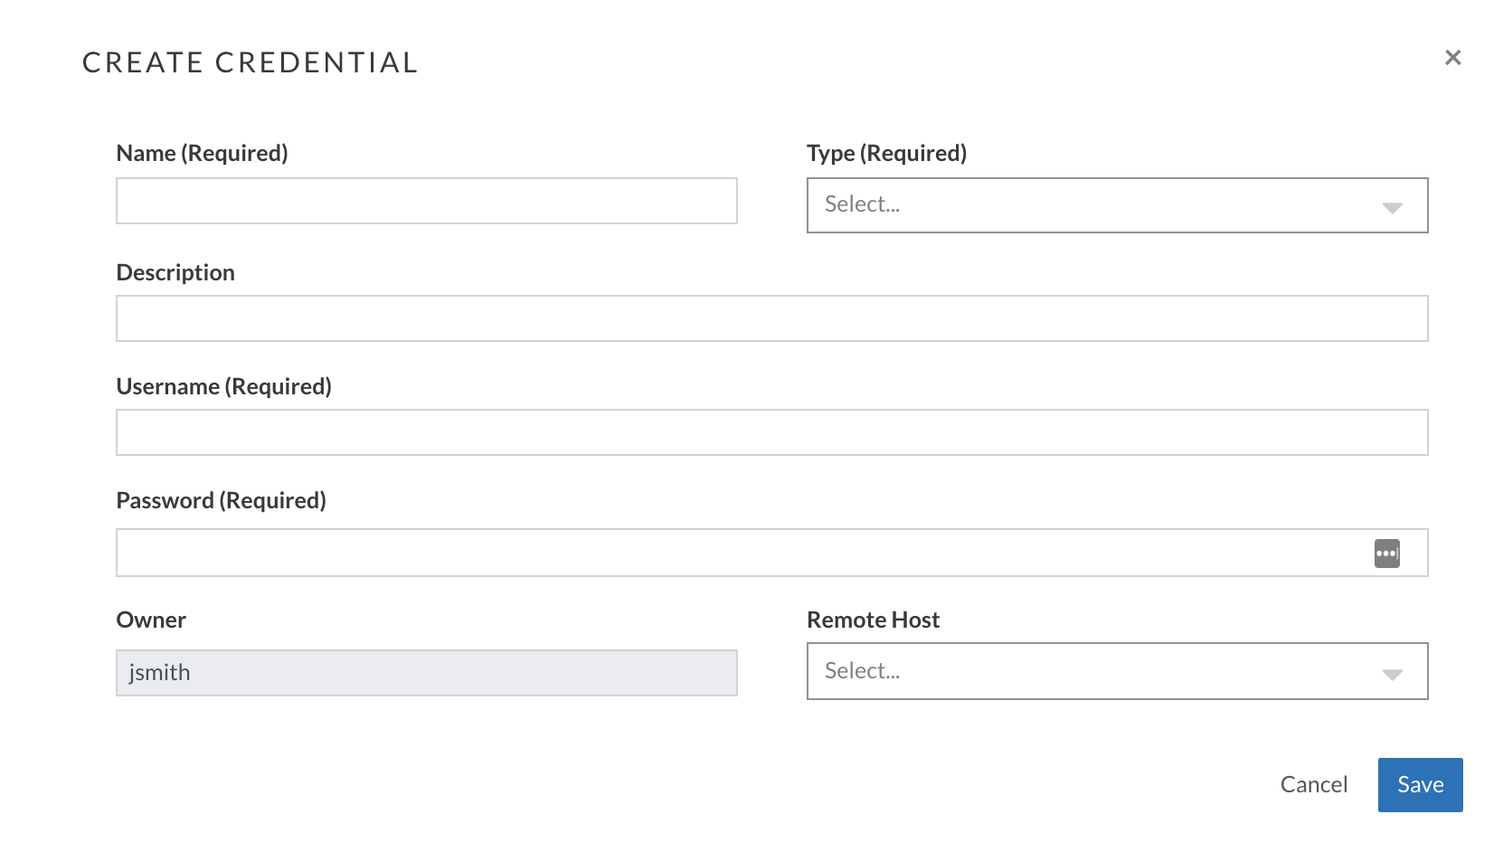
Task: Click the Name (Required) label
Action: click(203, 154)
